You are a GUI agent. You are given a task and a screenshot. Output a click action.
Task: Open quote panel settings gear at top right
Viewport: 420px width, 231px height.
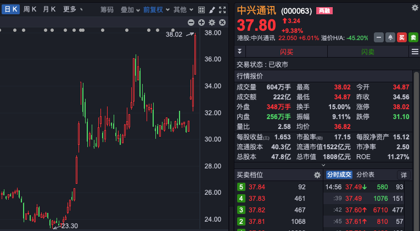pyautogui.click(x=415, y=8)
